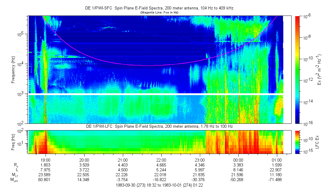
Task: Click the magenta Fce curve at its minimum
Action: (148, 66)
